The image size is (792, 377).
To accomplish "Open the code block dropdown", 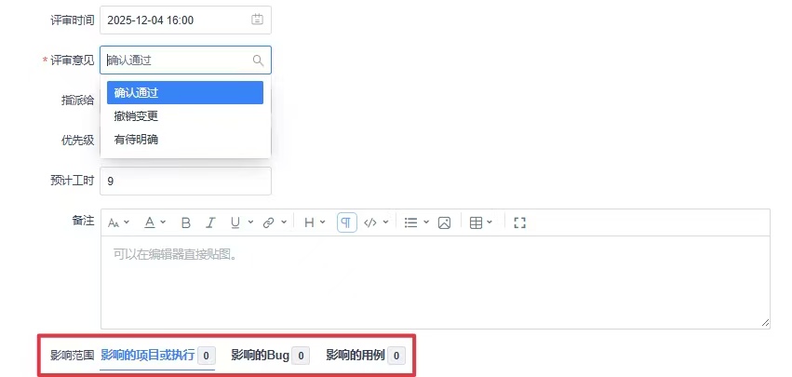I will [376, 222].
